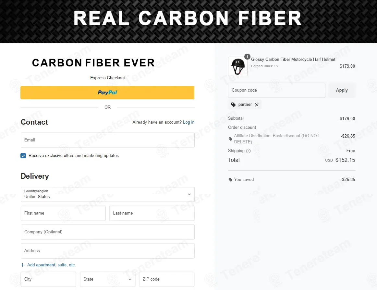This screenshot has height=290, width=377.
Task: Click the Carbon Fiber Ever store logo
Action: click(x=93, y=63)
